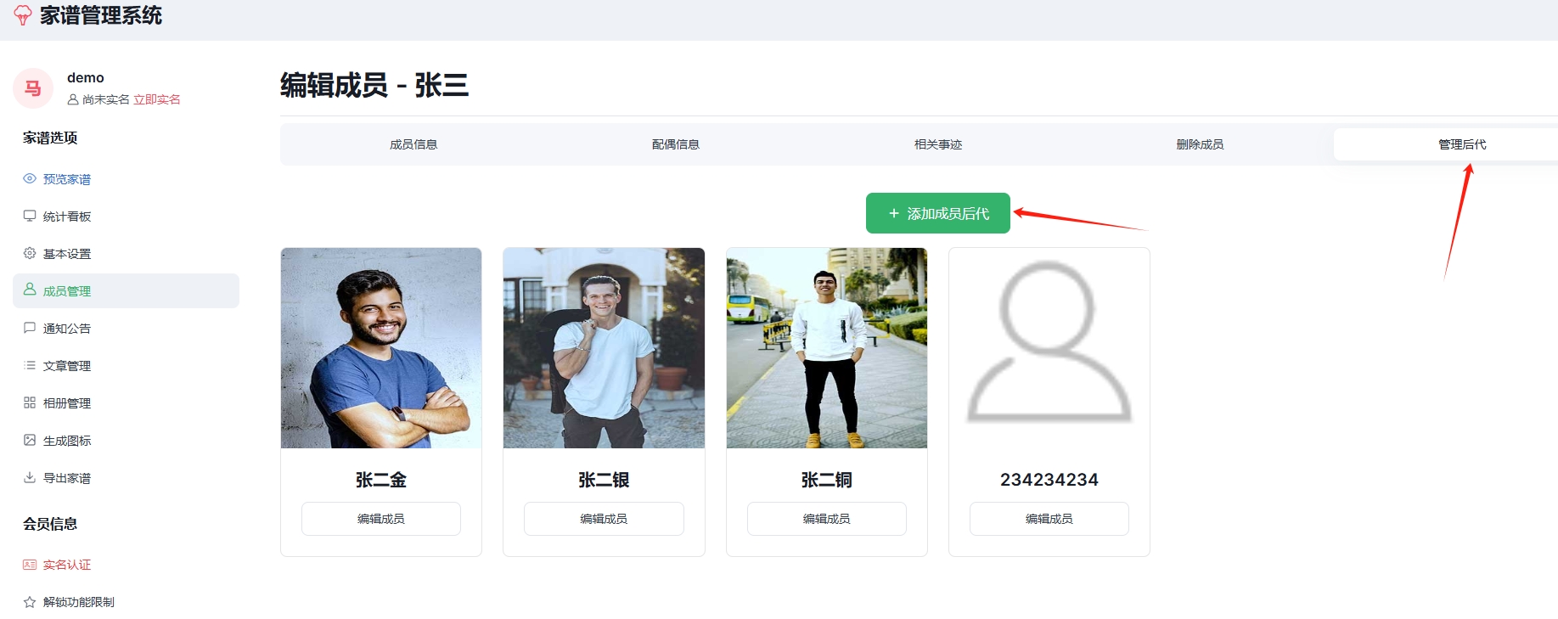1558x619 pixels.
Task: Select the 管理后代 tab
Action: 1462,144
